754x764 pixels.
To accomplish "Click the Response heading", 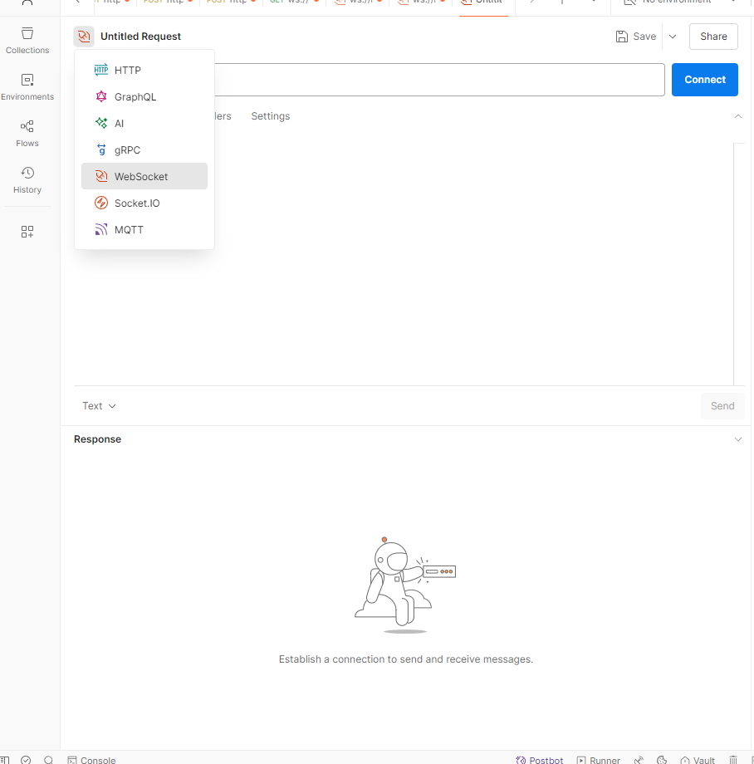I will click(97, 439).
